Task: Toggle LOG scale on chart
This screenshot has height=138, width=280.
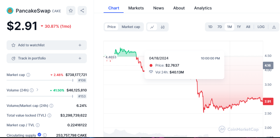Action: click(x=261, y=27)
